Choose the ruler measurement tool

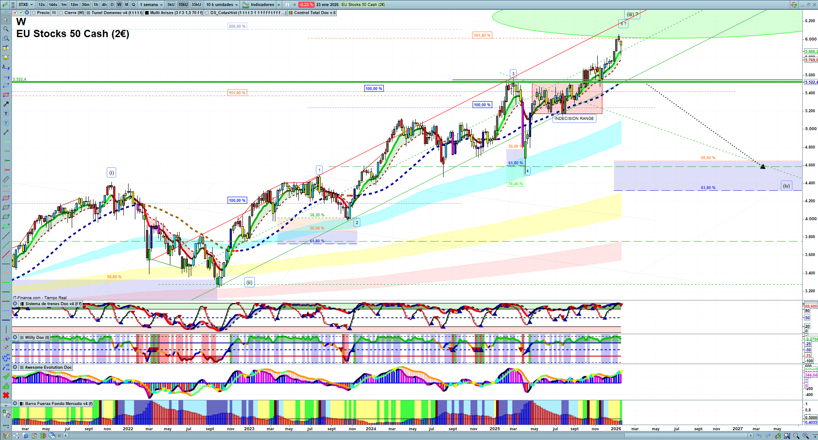pos(6,179)
